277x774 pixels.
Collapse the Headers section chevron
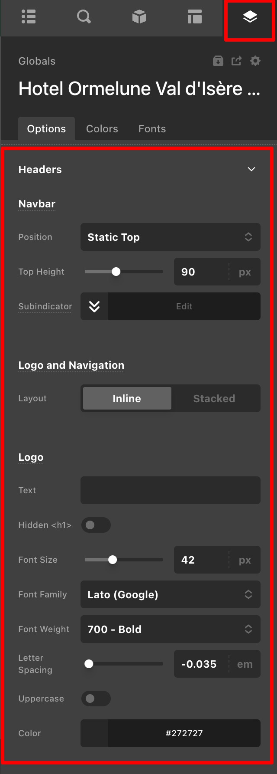coord(251,169)
